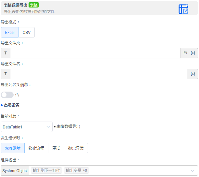This screenshot has width=199, height=177.
Task: Click the 输出变量 +0 tag
Action: pos(76,170)
